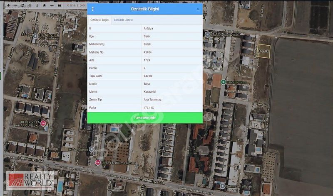
Task: Click the locate position icon in toolbar
Action: tap(30, 5)
